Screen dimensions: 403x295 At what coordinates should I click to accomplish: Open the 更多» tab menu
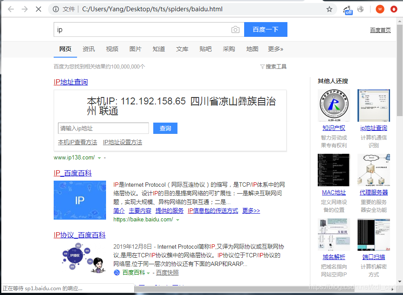coord(275,49)
